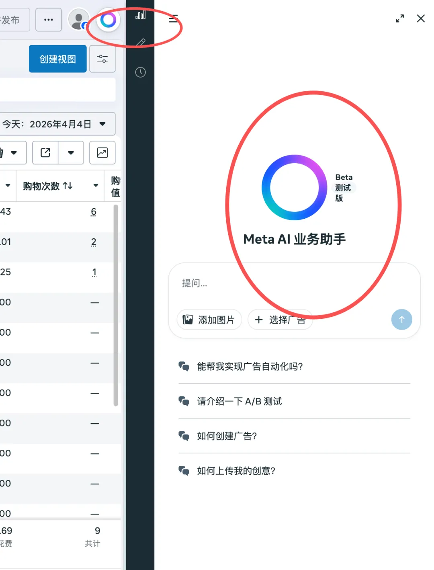
Task: Click the account profile avatar
Action: (x=78, y=19)
